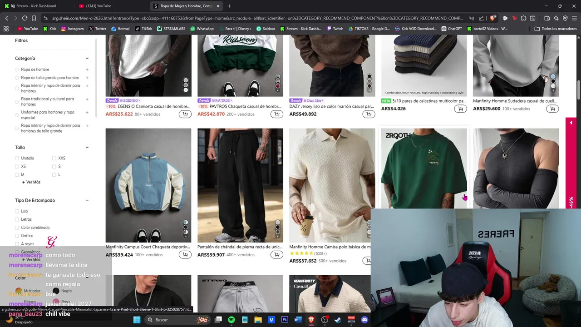581x327 pixels.
Task: Open Photoshop from taskbar
Action: [x=285, y=320]
